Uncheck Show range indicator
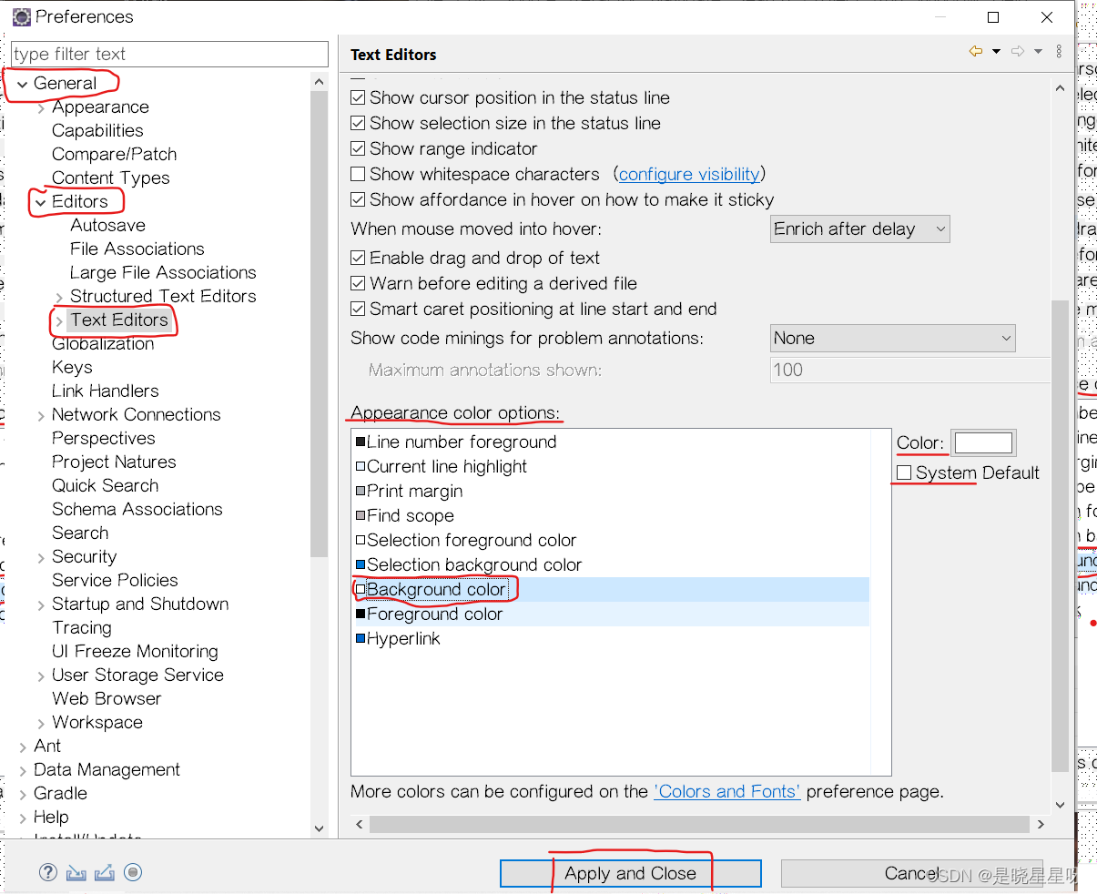The height and width of the screenshot is (894, 1097). click(x=359, y=148)
